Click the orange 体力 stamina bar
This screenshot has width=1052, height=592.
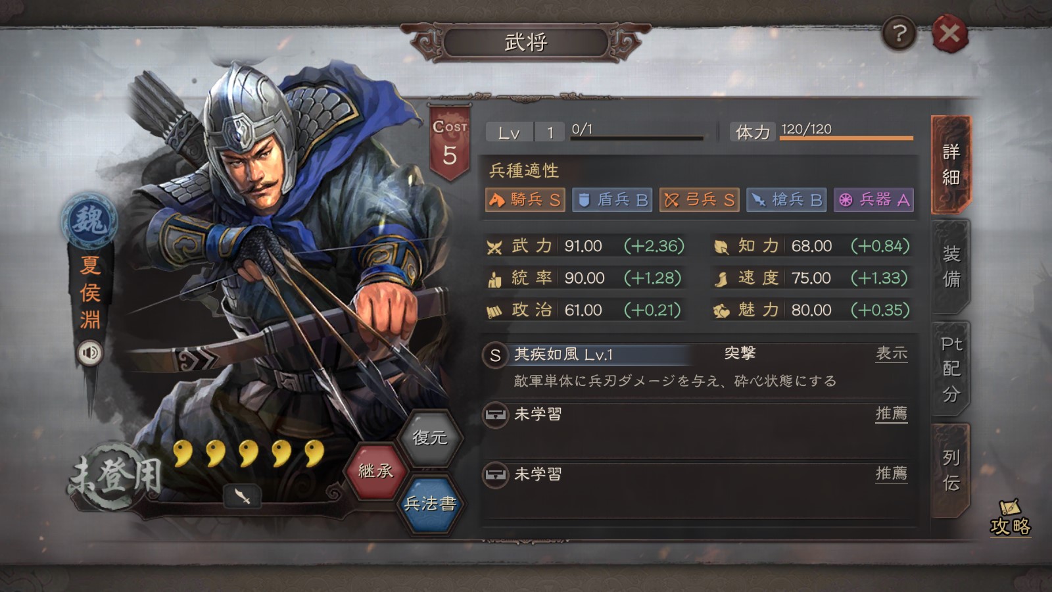[x=847, y=138]
